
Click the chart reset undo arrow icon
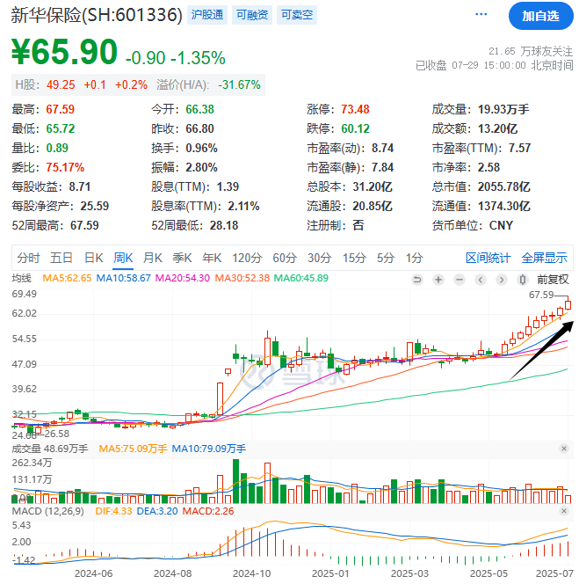coord(417,280)
